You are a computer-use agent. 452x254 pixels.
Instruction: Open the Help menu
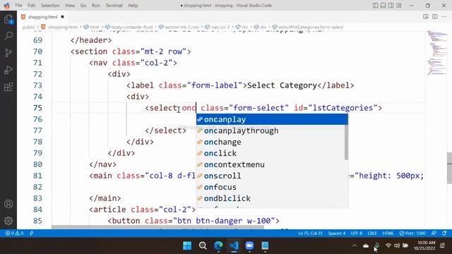click(133, 6)
